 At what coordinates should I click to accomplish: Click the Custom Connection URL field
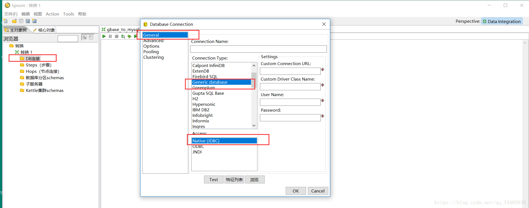[x=290, y=71]
